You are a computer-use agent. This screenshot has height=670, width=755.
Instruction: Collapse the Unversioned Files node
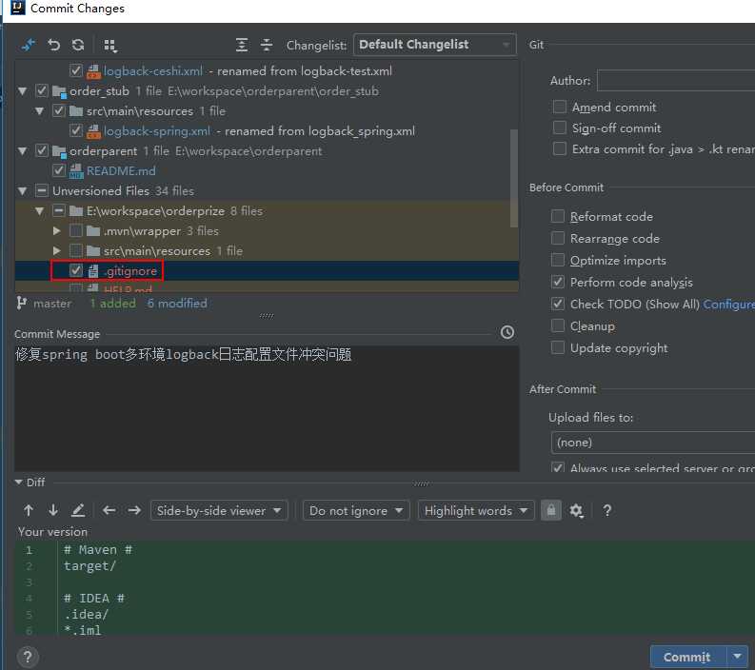[22, 191]
